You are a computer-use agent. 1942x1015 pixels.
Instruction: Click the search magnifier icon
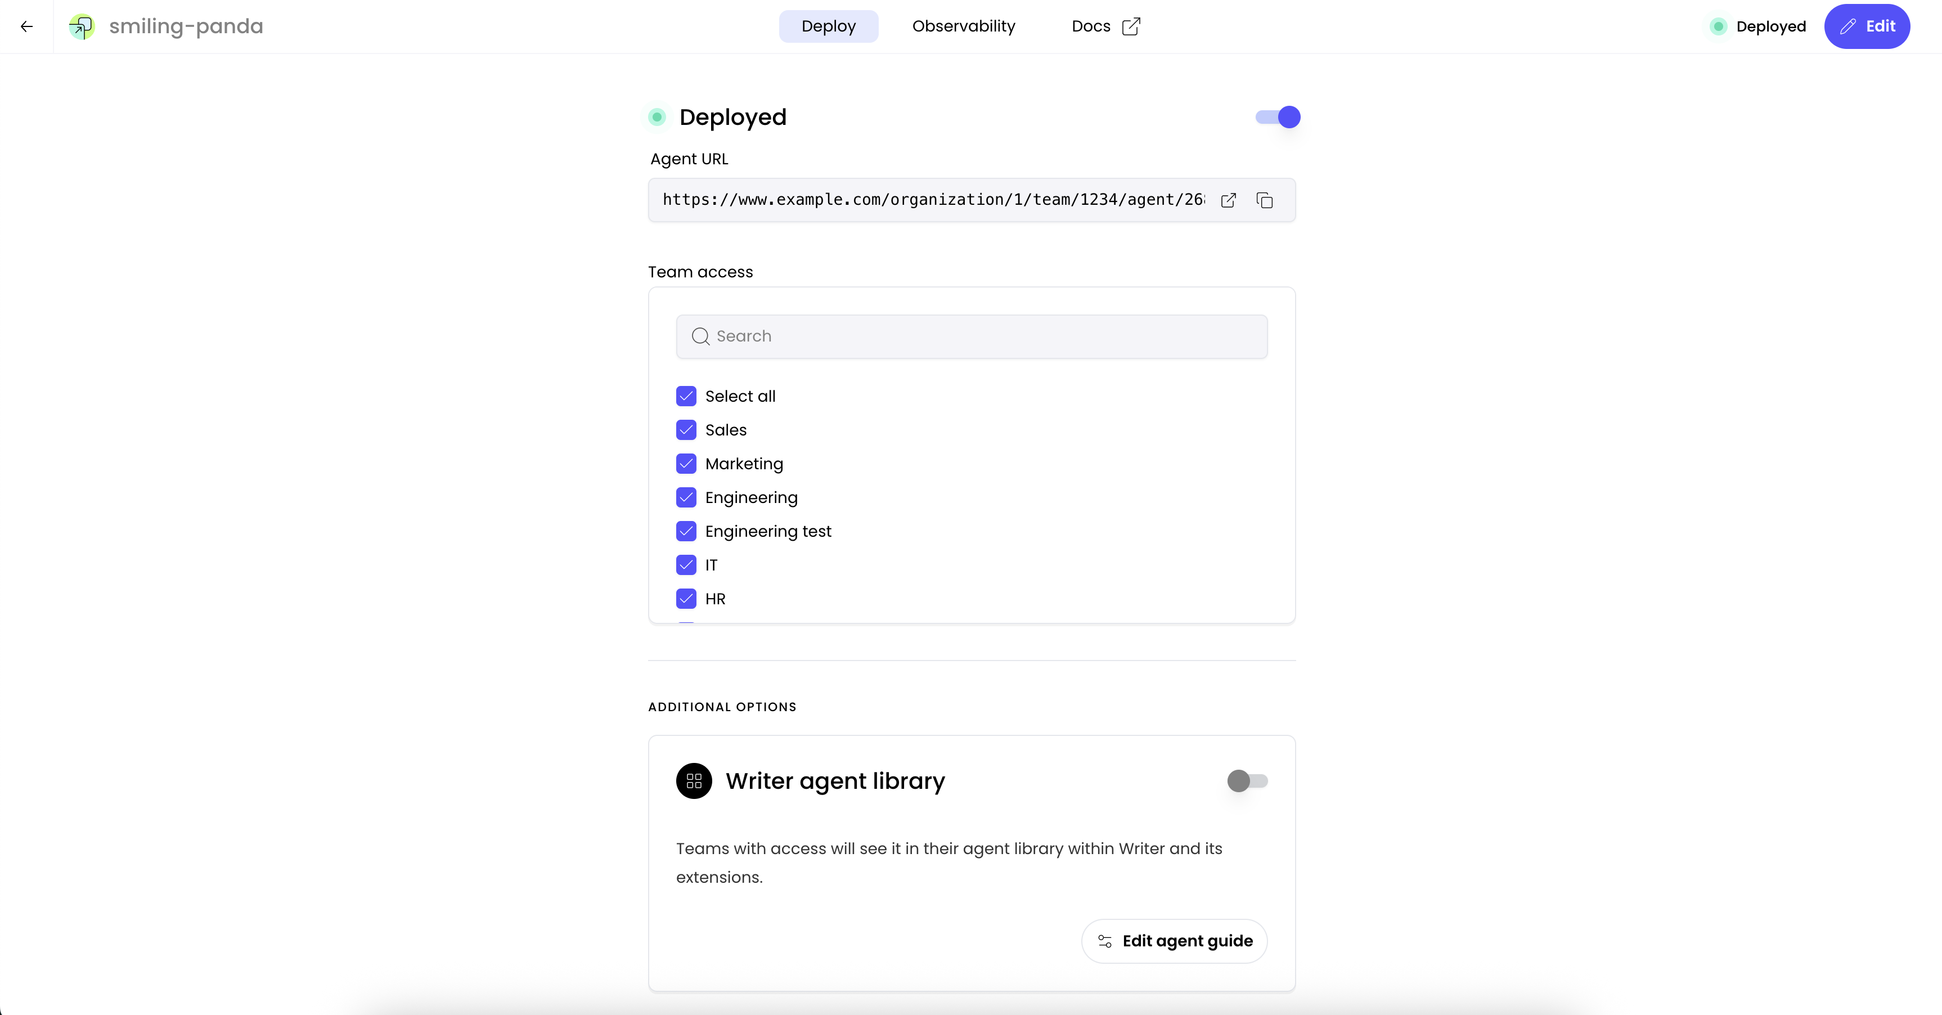coord(700,336)
